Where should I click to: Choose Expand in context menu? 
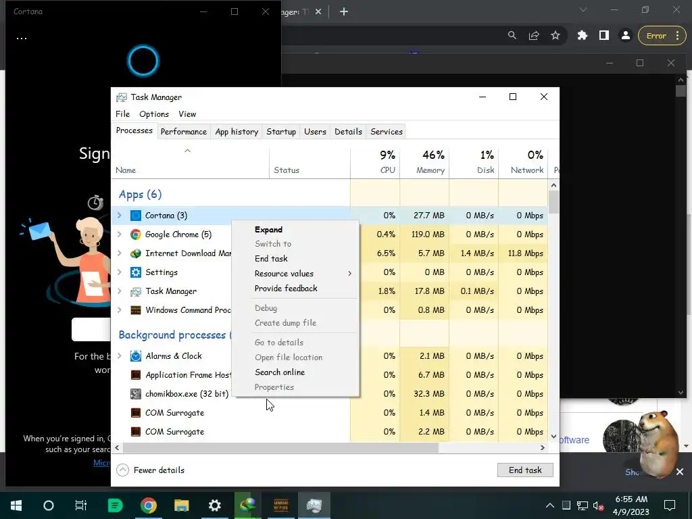296,230
